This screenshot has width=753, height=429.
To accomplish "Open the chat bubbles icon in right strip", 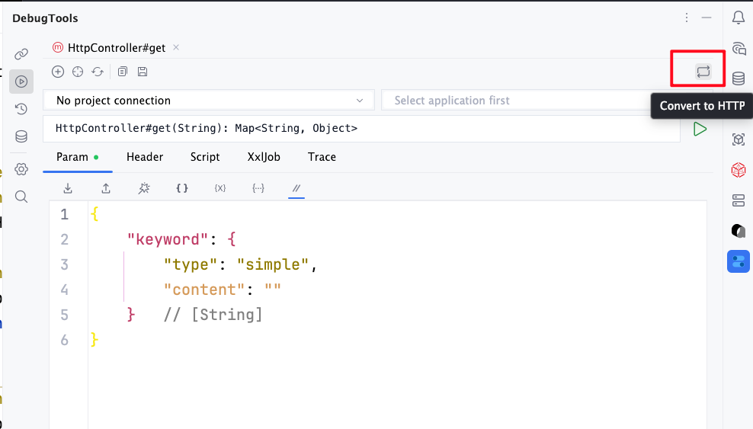I will tap(739, 49).
